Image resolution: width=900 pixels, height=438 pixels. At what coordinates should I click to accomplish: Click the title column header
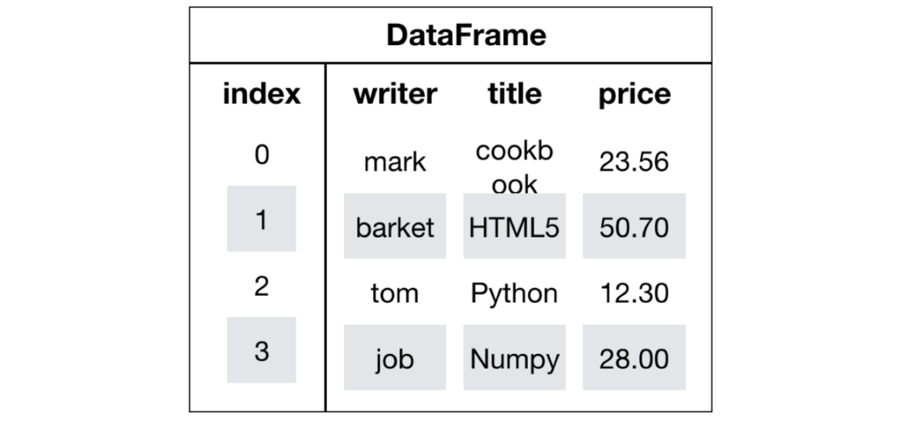[514, 94]
